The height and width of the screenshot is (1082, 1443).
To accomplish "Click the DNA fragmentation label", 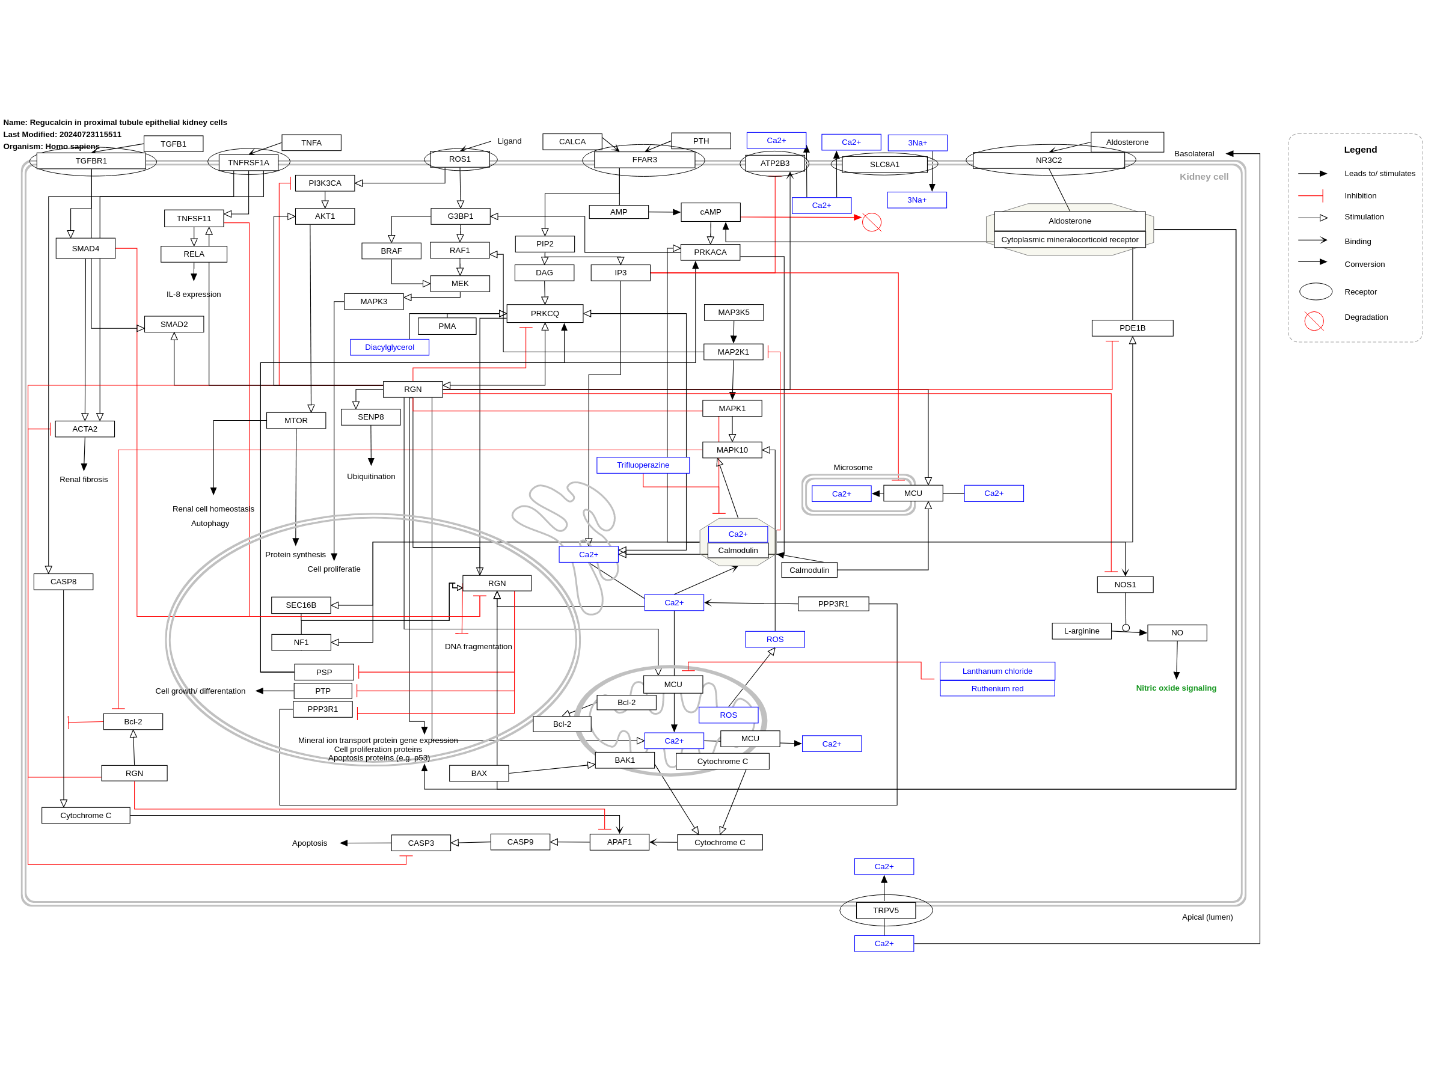I will click(479, 647).
